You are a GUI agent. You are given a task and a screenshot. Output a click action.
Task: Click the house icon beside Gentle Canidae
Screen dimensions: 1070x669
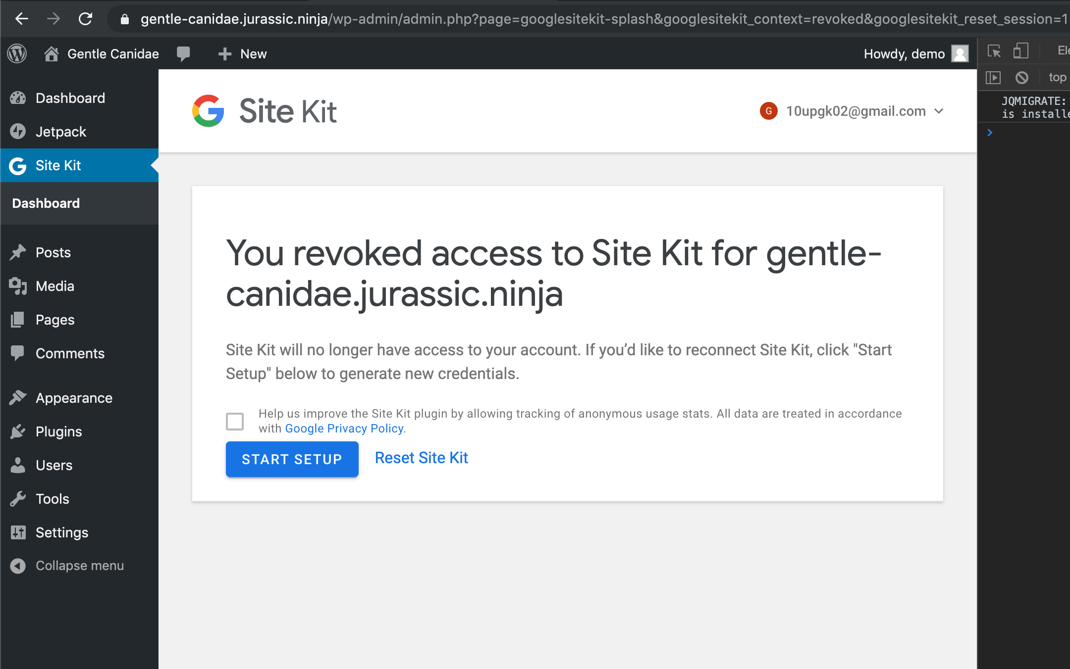[52, 53]
